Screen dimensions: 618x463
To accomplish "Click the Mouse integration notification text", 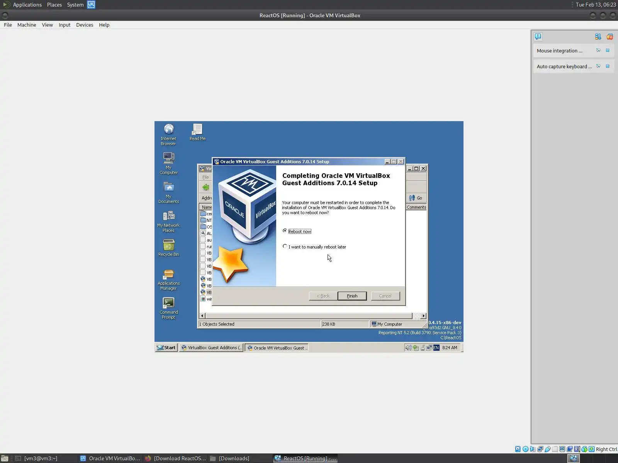I will pos(559,51).
